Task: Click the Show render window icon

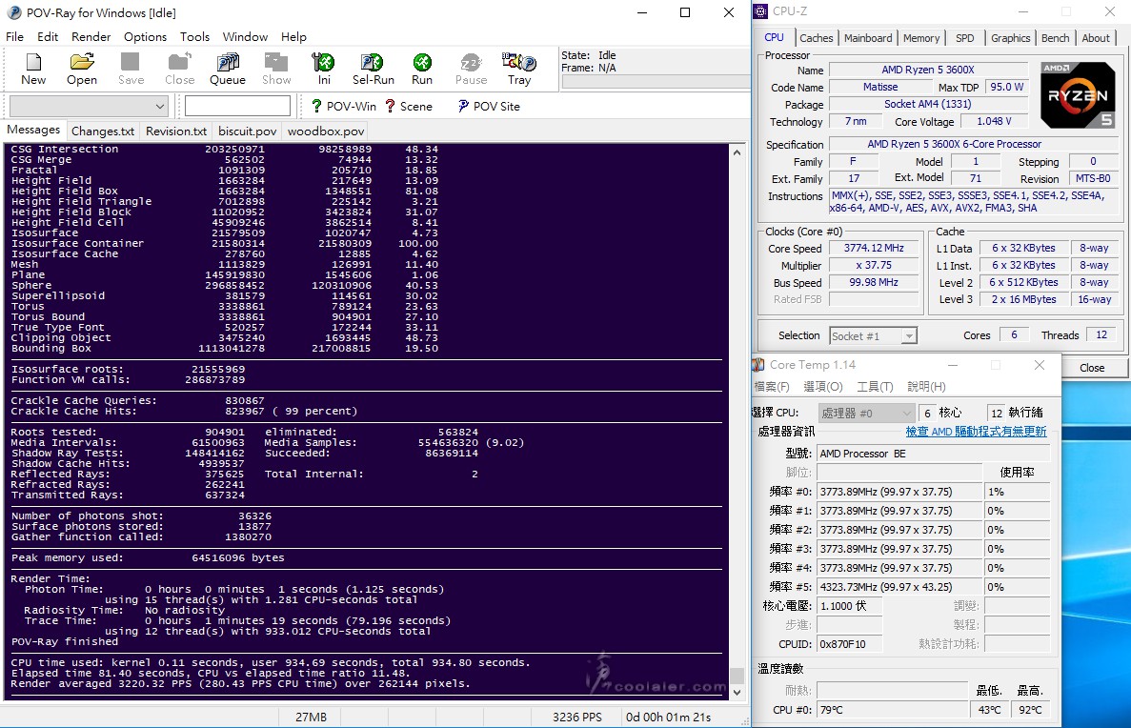Action: [276, 70]
